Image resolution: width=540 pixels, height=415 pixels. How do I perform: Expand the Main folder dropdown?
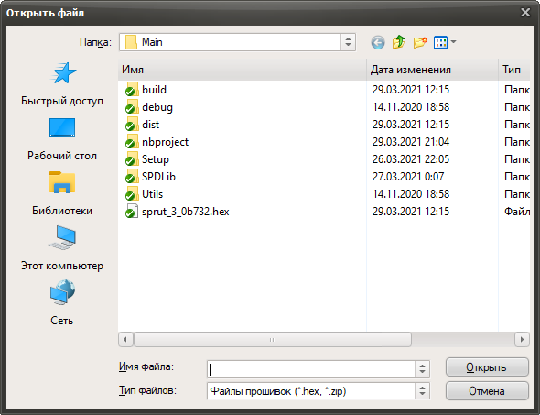[348, 42]
